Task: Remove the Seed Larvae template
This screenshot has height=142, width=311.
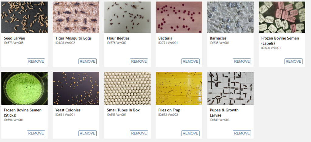Action: tap(36, 61)
